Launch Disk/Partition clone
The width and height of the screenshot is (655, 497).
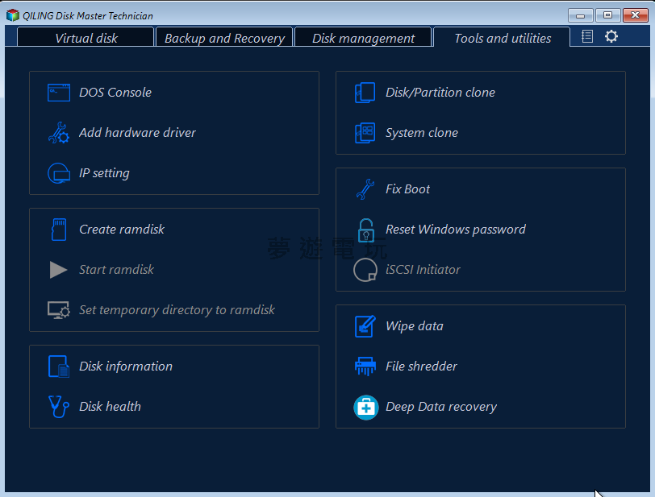click(440, 93)
